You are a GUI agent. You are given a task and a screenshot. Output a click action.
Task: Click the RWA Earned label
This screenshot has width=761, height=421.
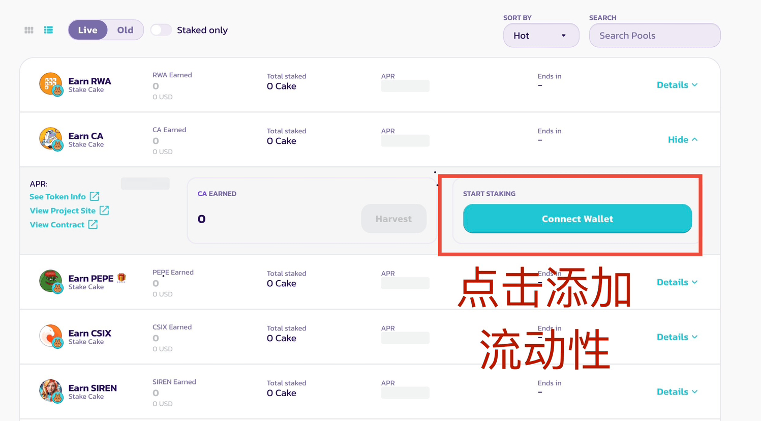coord(172,75)
